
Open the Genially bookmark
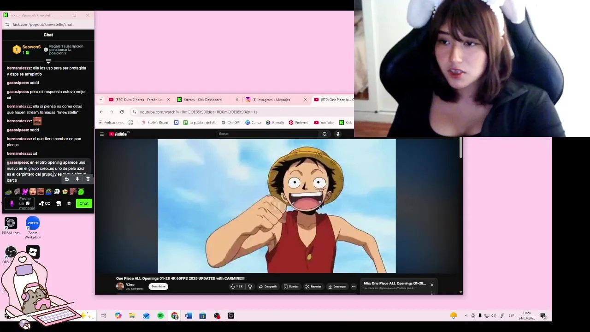coord(275,123)
